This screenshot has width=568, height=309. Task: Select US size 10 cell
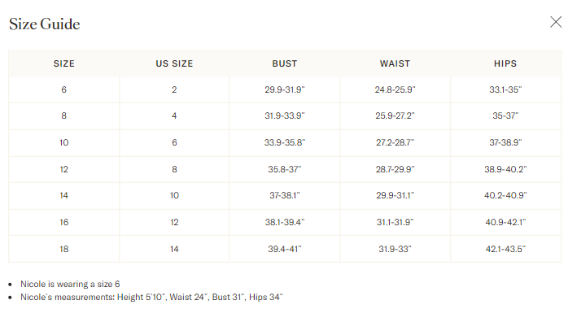174,196
